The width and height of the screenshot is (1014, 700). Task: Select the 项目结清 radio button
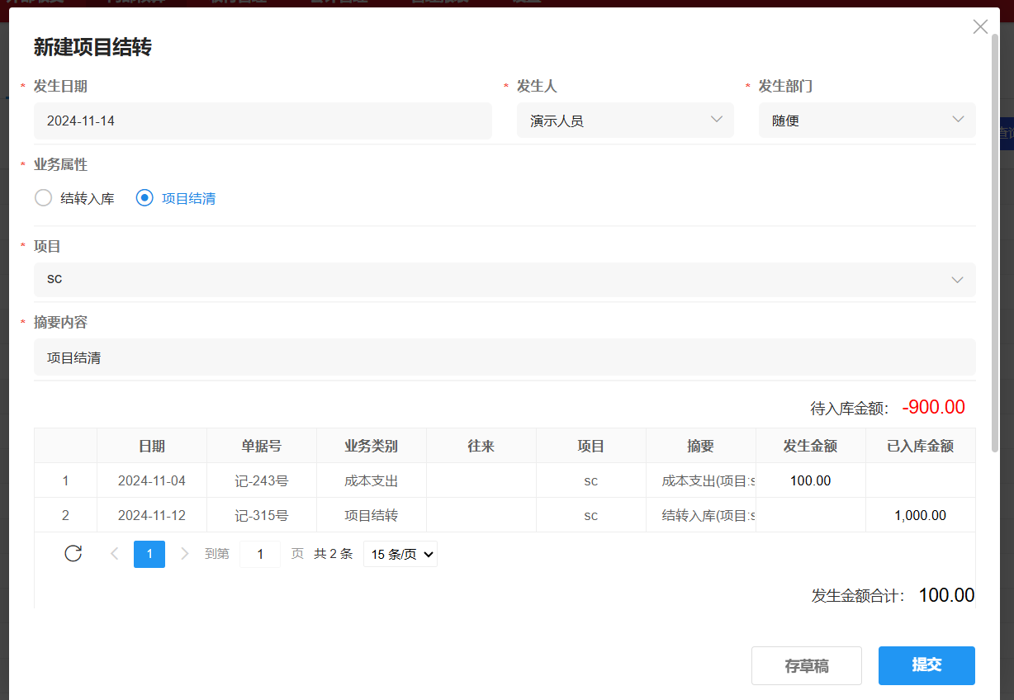pyautogui.click(x=145, y=198)
